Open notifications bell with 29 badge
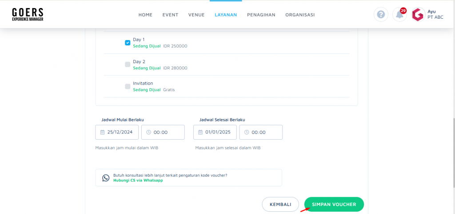The width and height of the screenshot is (455, 214). [399, 15]
